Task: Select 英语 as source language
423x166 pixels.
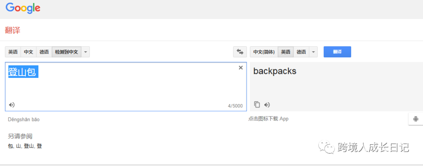Action: (13, 52)
